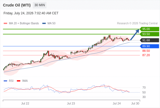Click the pink MA 20 legend swatch
The image size is (160, 108).
point(5,23)
